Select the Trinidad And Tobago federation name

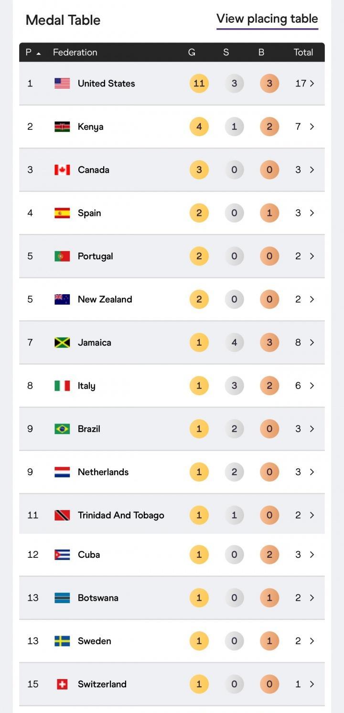point(121,515)
